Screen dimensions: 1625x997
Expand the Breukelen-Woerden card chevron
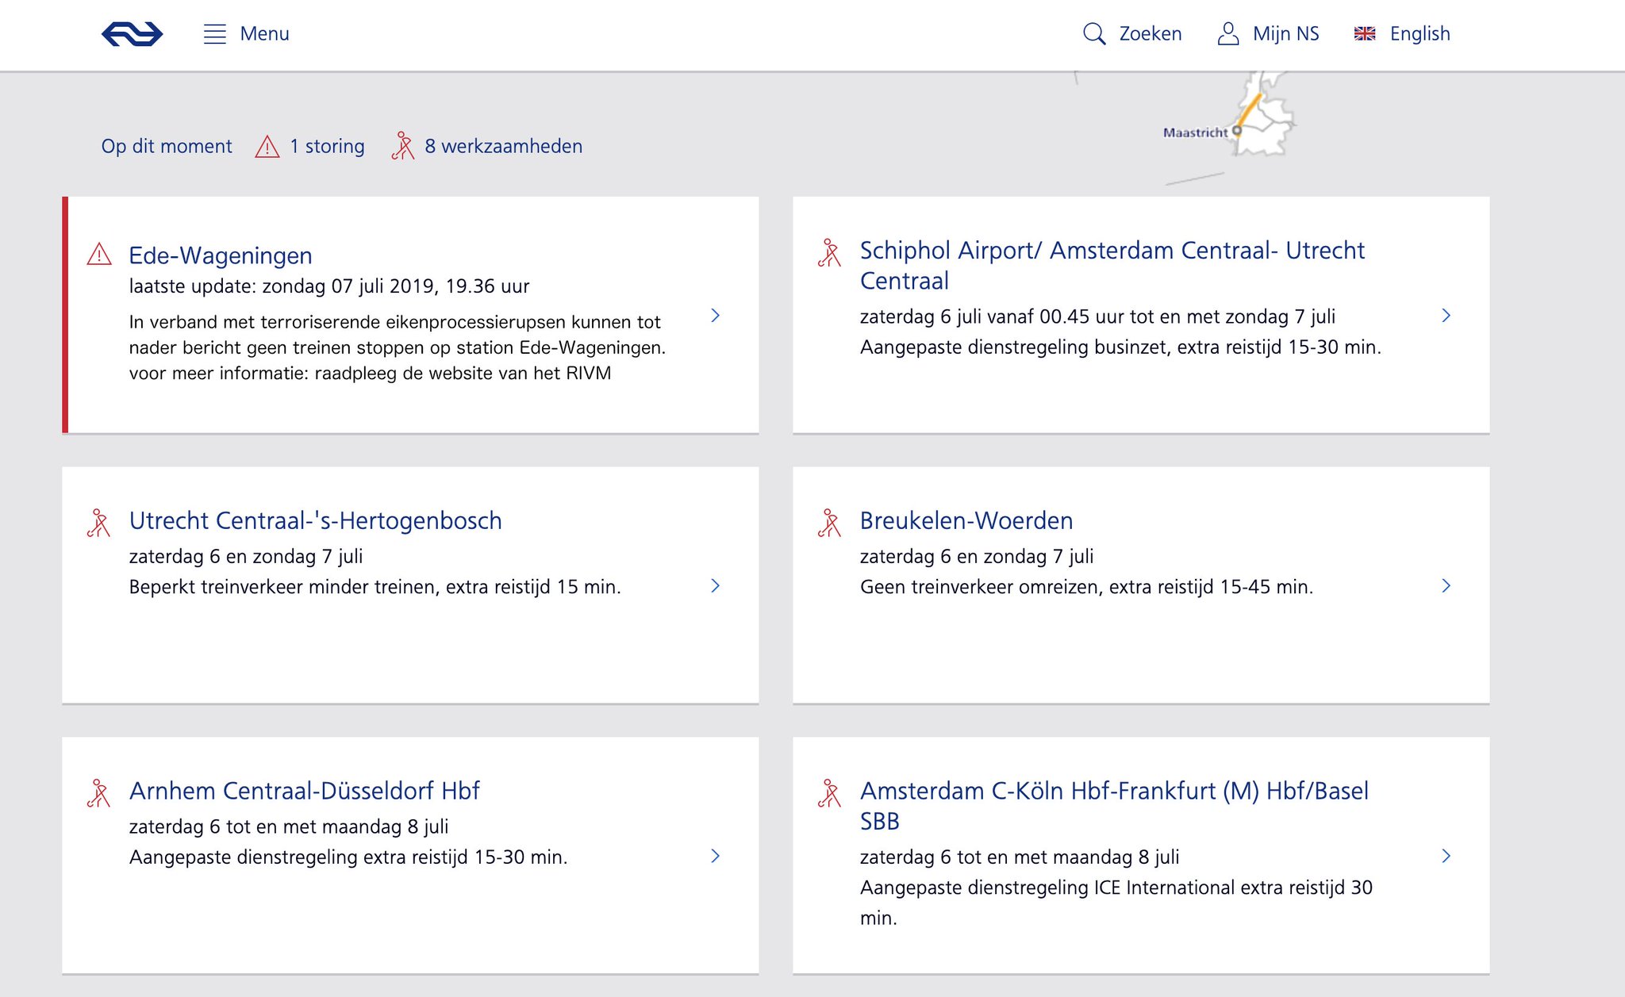[x=1446, y=586]
